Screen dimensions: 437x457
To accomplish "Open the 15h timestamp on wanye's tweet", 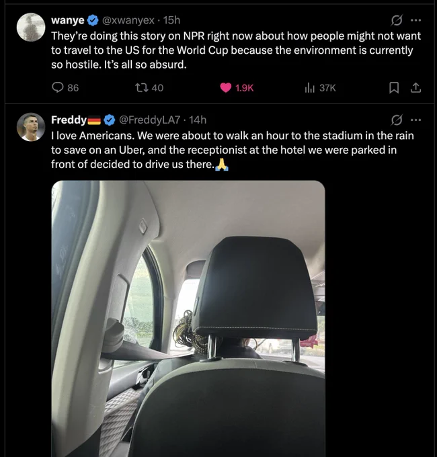I will [x=171, y=20].
